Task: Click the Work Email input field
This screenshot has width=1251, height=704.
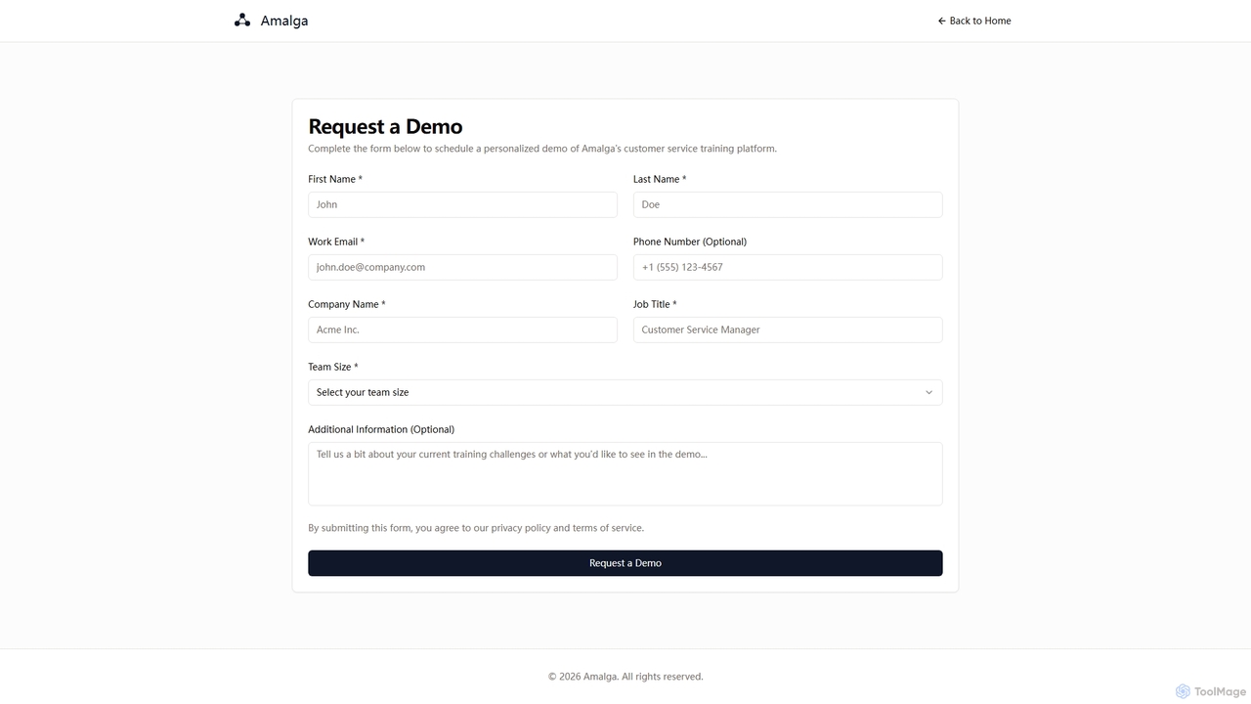Action: click(462, 267)
